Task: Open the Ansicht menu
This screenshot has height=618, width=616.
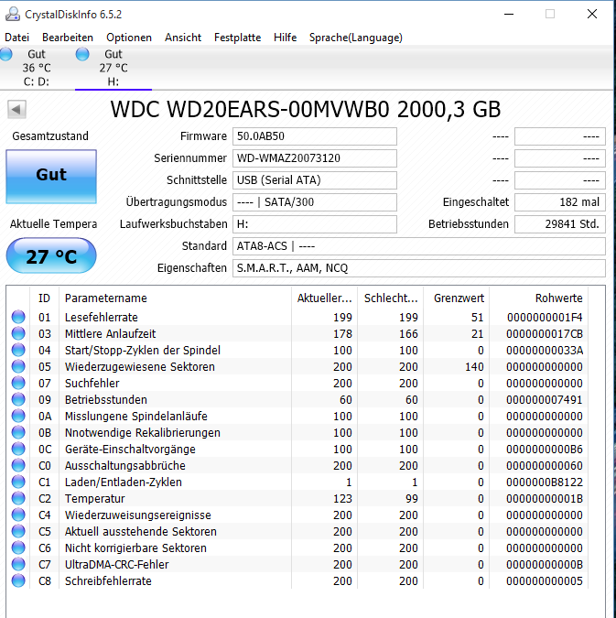Action: pos(183,38)
